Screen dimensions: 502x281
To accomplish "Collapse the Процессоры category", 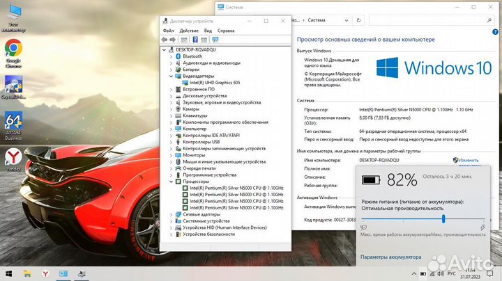I will click(171, 182).
